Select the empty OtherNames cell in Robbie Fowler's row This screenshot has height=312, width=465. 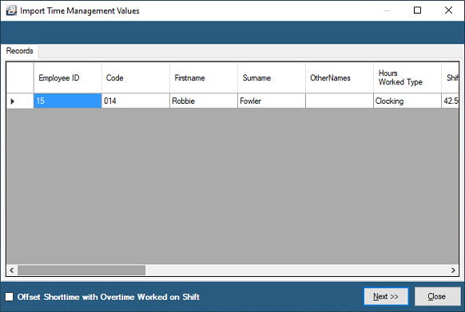[340, 101]
